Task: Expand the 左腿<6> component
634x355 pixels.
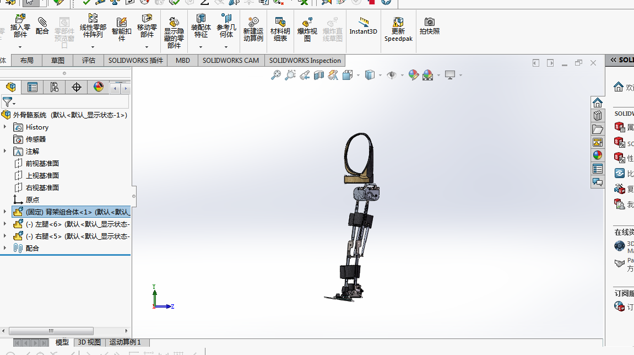Action: coord(5,224)
